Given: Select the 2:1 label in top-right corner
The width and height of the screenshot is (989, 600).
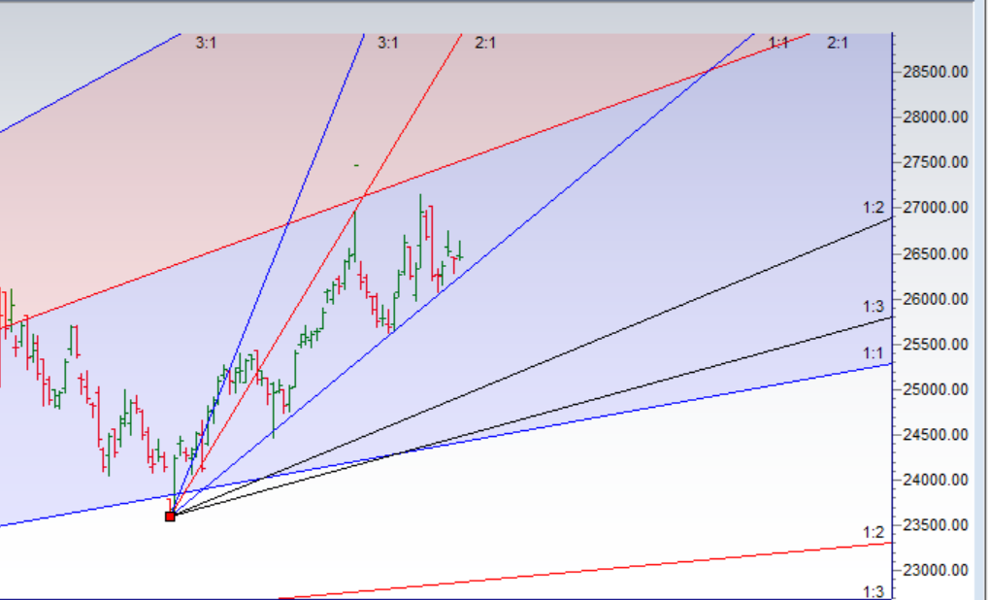Looking at the screenshot, I should (838, 43).
